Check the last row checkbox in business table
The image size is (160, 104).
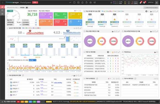9,95
